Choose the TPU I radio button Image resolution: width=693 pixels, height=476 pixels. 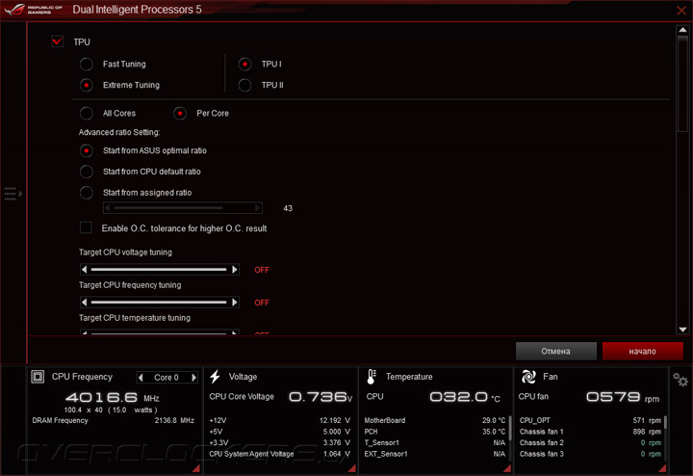click(244, 65)
